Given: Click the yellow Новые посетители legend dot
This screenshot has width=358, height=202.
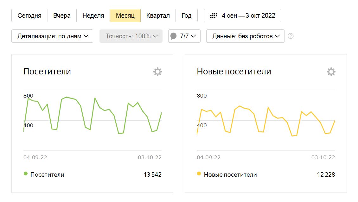Looking at the screenshot, I should (199, 174).
